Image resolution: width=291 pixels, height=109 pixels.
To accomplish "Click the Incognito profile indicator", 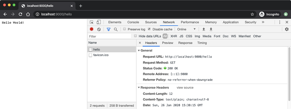I will [270, 14].
